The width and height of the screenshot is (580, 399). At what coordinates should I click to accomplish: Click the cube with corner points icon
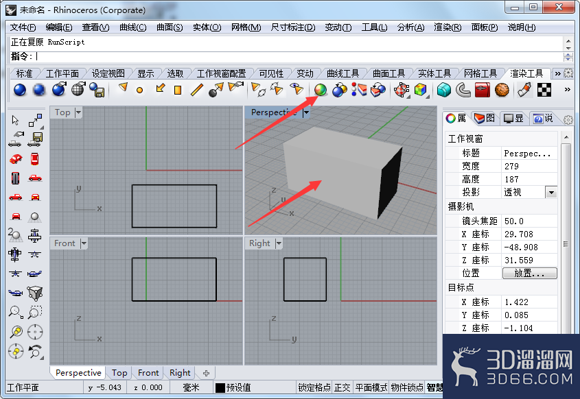[x=35, y=293]
